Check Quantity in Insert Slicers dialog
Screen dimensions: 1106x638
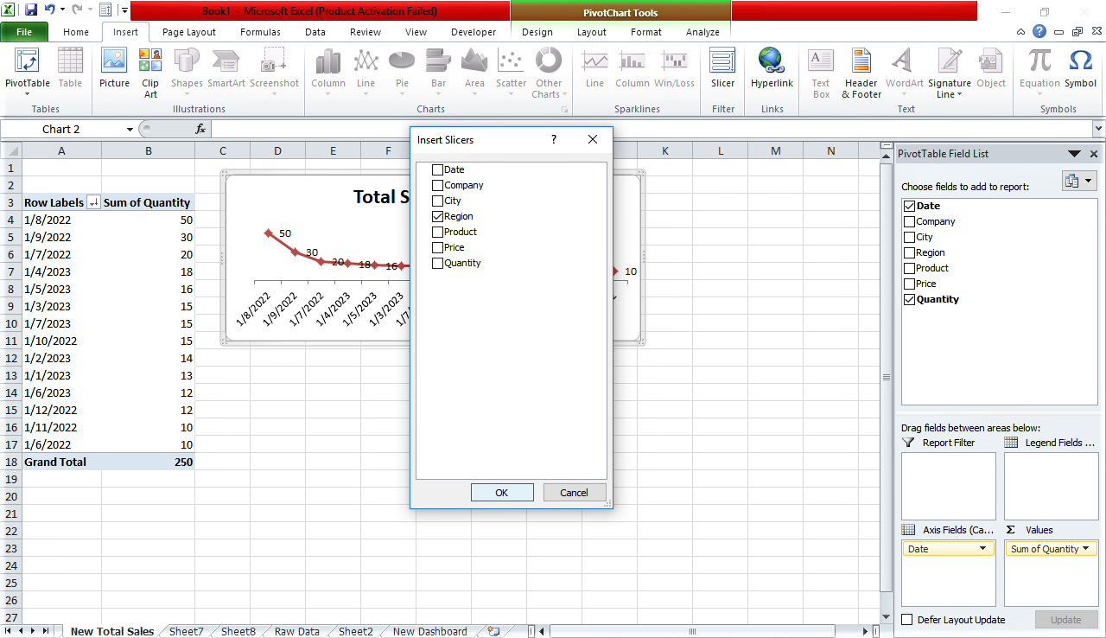437,263
